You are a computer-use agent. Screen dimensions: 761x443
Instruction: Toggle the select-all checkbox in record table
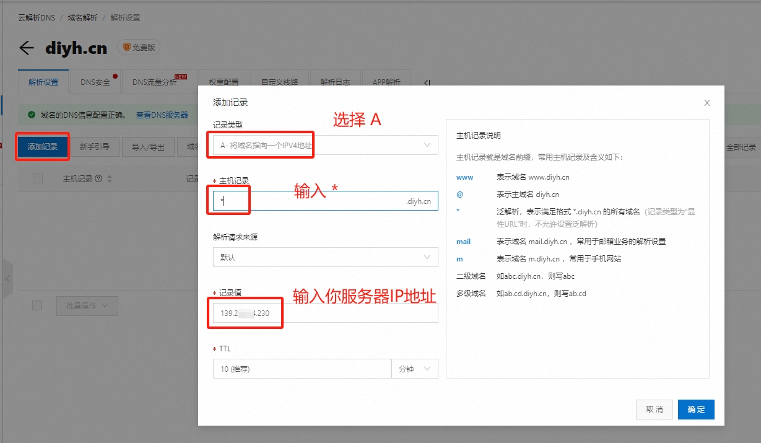tap(37, 178)
